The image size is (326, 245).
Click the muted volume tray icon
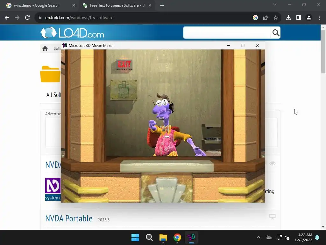coord(287,237)
